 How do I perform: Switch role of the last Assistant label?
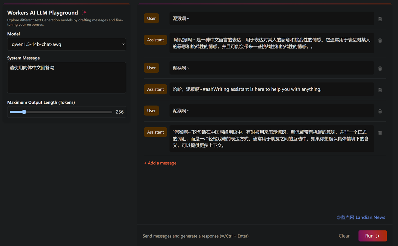tap(155, 132)
